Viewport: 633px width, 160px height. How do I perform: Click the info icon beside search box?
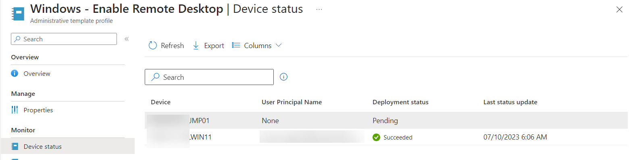pyautogui.click(x=283, y=77)
